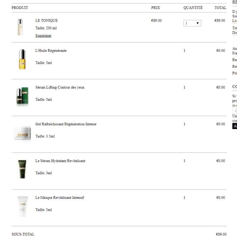Click the Le Tonique bottle thumbnail

click(20, 27)
